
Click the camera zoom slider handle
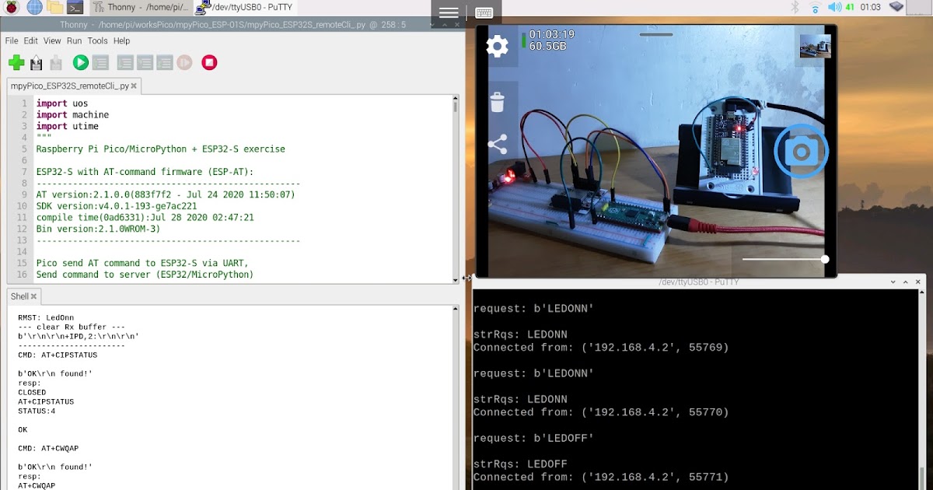[x=824, y=259]
